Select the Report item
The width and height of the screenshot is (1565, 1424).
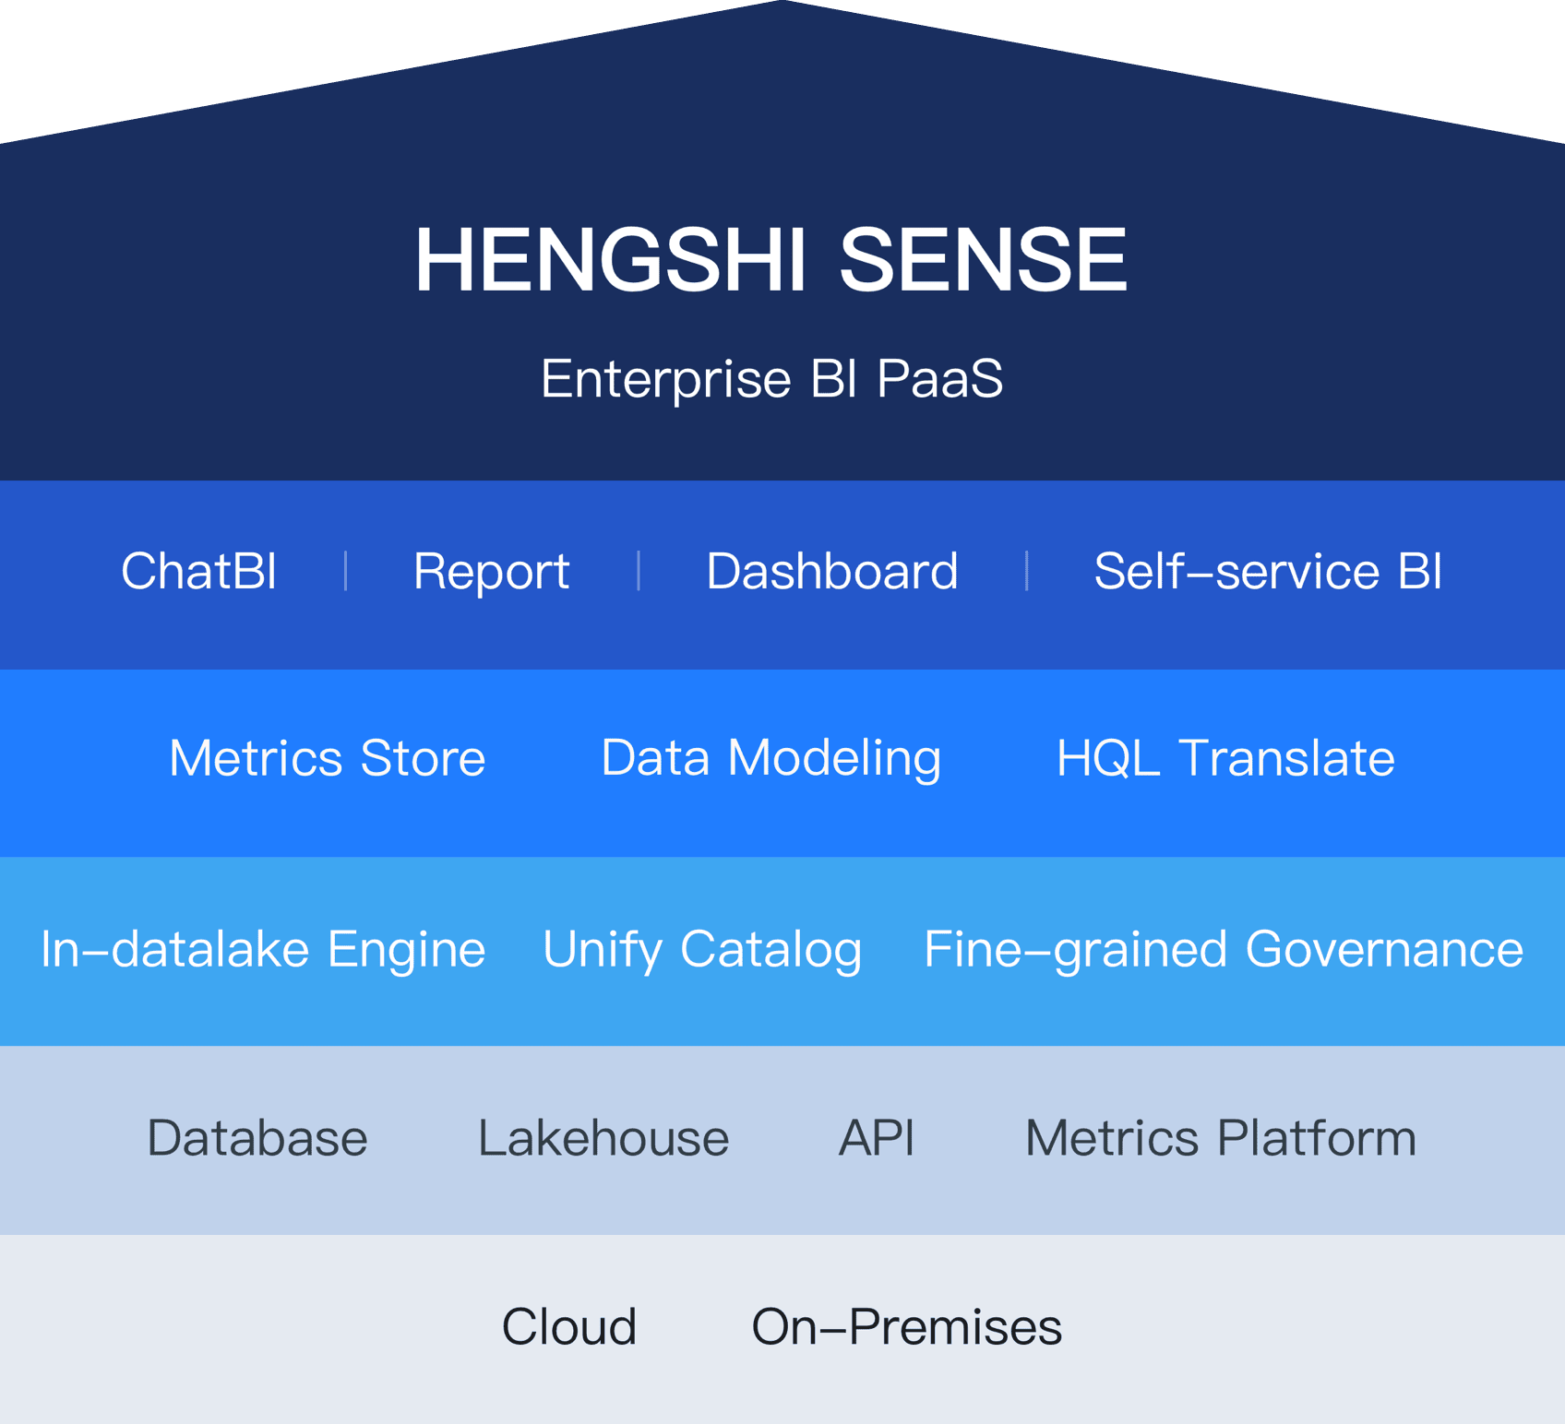tap(491, 573)
